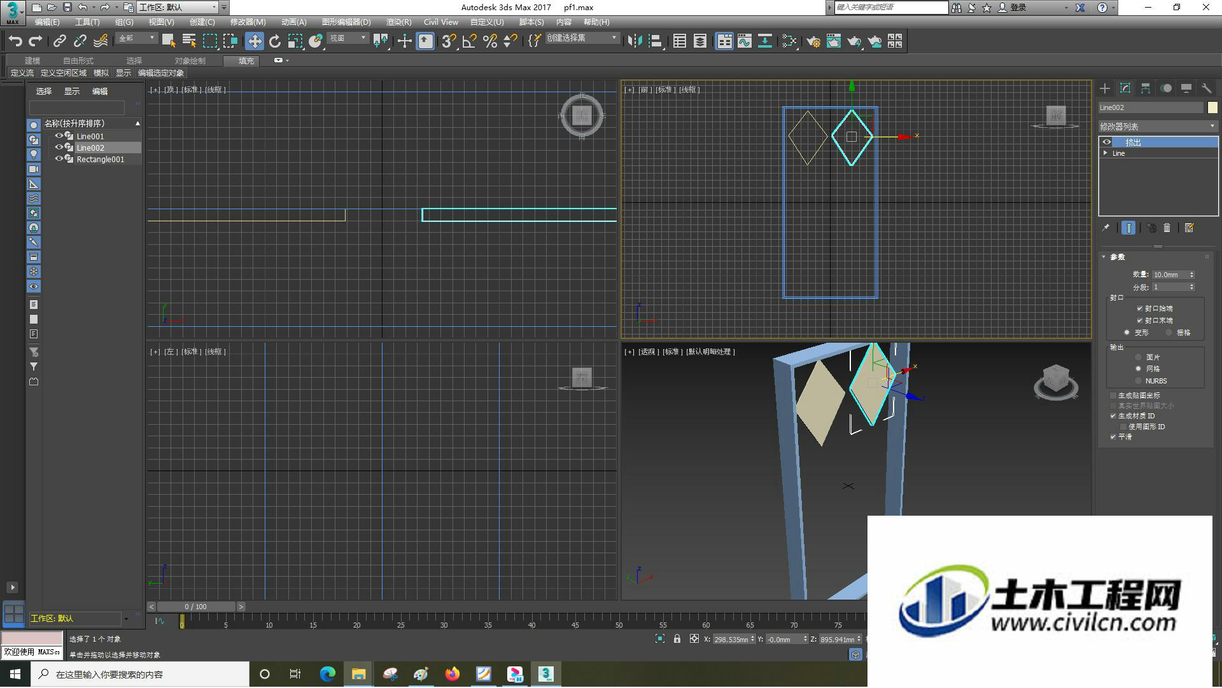This screenshot has height=688, width=1222.
Task: Click the 名称(按升序排序) sort arrow
Action: coord(137,123)
